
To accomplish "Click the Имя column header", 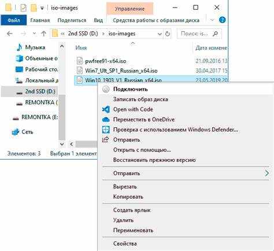I will [x=81, y=47].
